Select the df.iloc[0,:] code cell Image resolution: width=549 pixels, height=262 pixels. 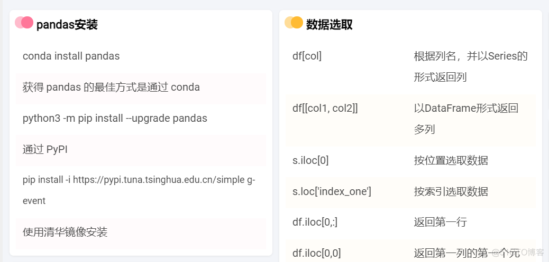tap(315, 222)
